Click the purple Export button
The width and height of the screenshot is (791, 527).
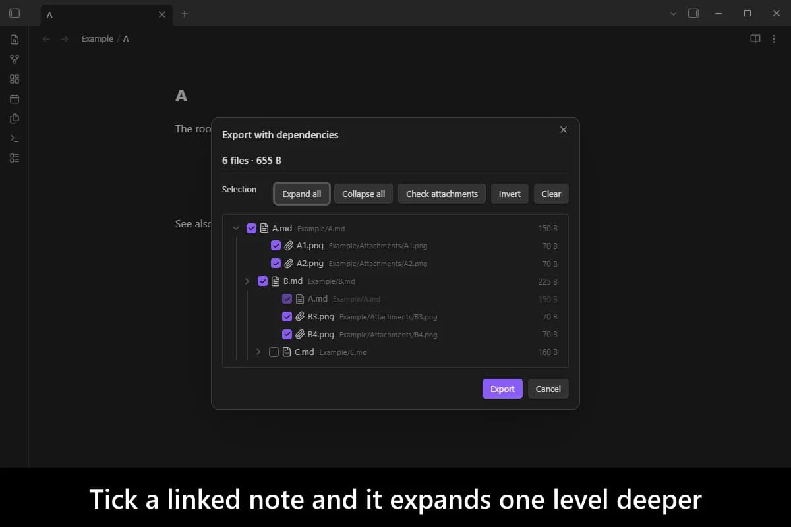[502, 389]
